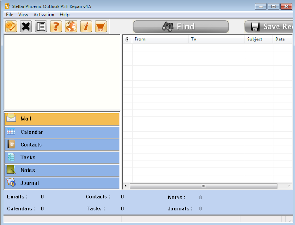Click the binoculars icon on Find

[167, 27]
